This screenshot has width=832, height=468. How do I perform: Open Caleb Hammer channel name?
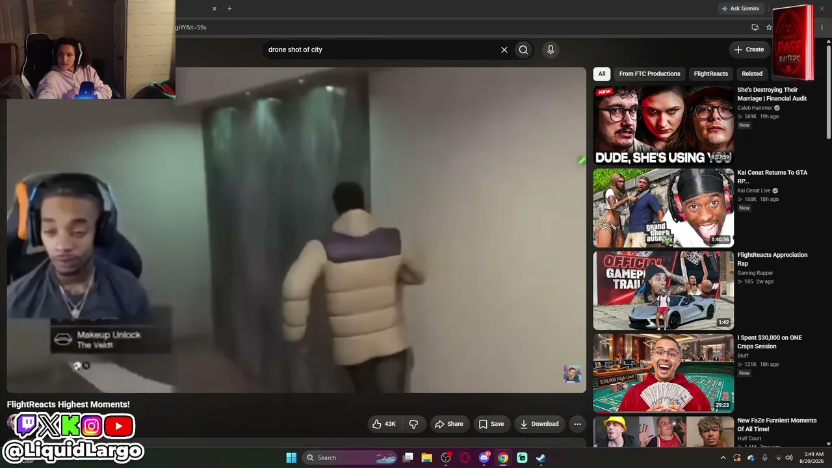coord(755,108)
